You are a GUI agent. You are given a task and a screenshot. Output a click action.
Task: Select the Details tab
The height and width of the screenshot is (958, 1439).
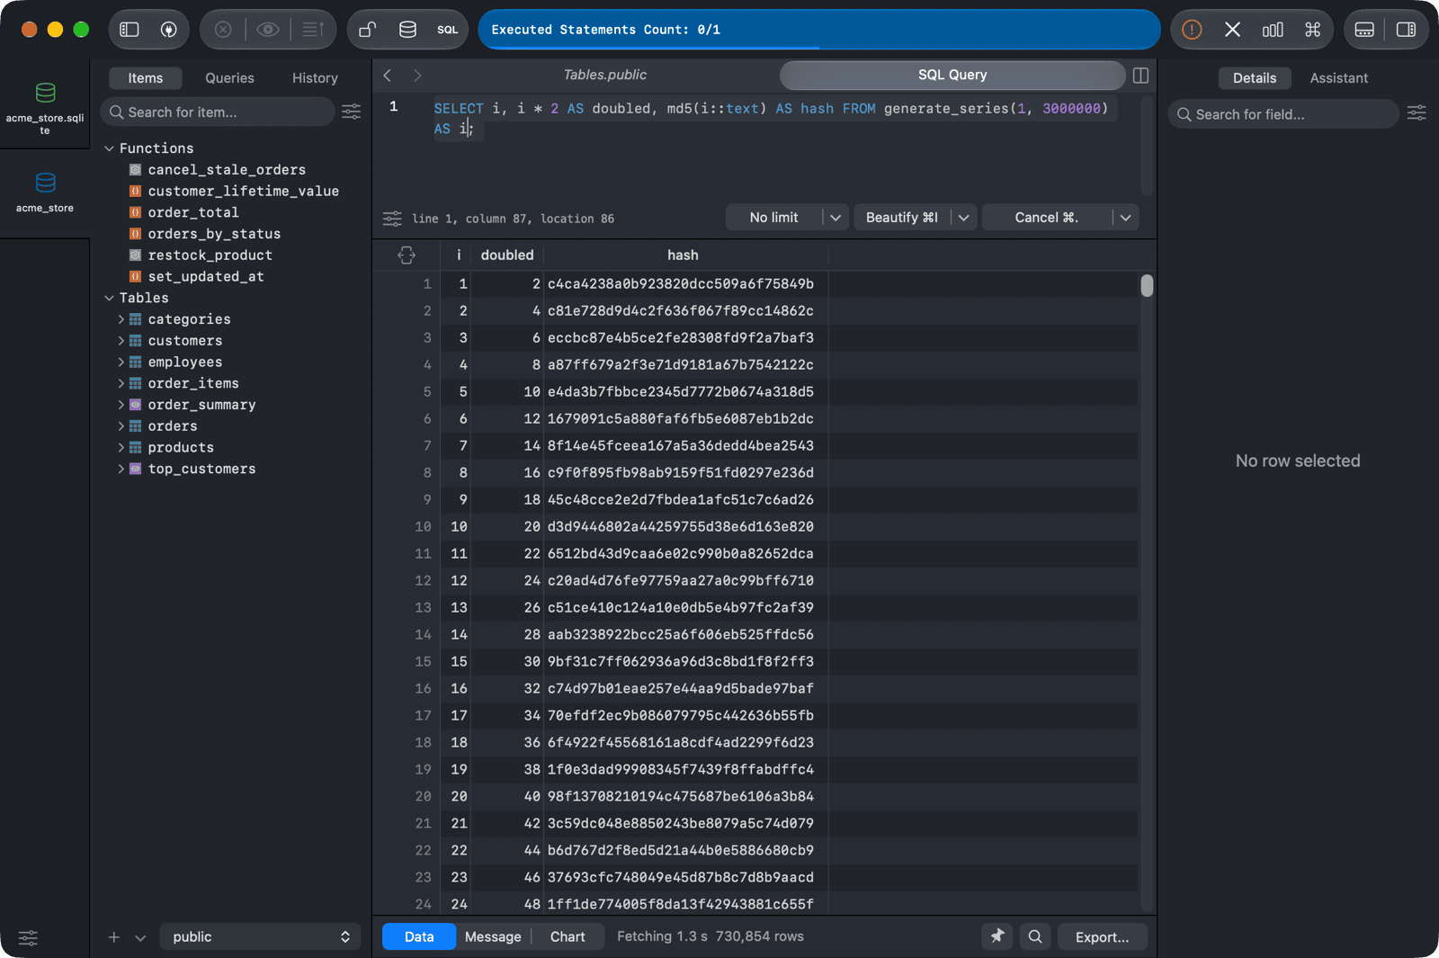click(1255, 78)
